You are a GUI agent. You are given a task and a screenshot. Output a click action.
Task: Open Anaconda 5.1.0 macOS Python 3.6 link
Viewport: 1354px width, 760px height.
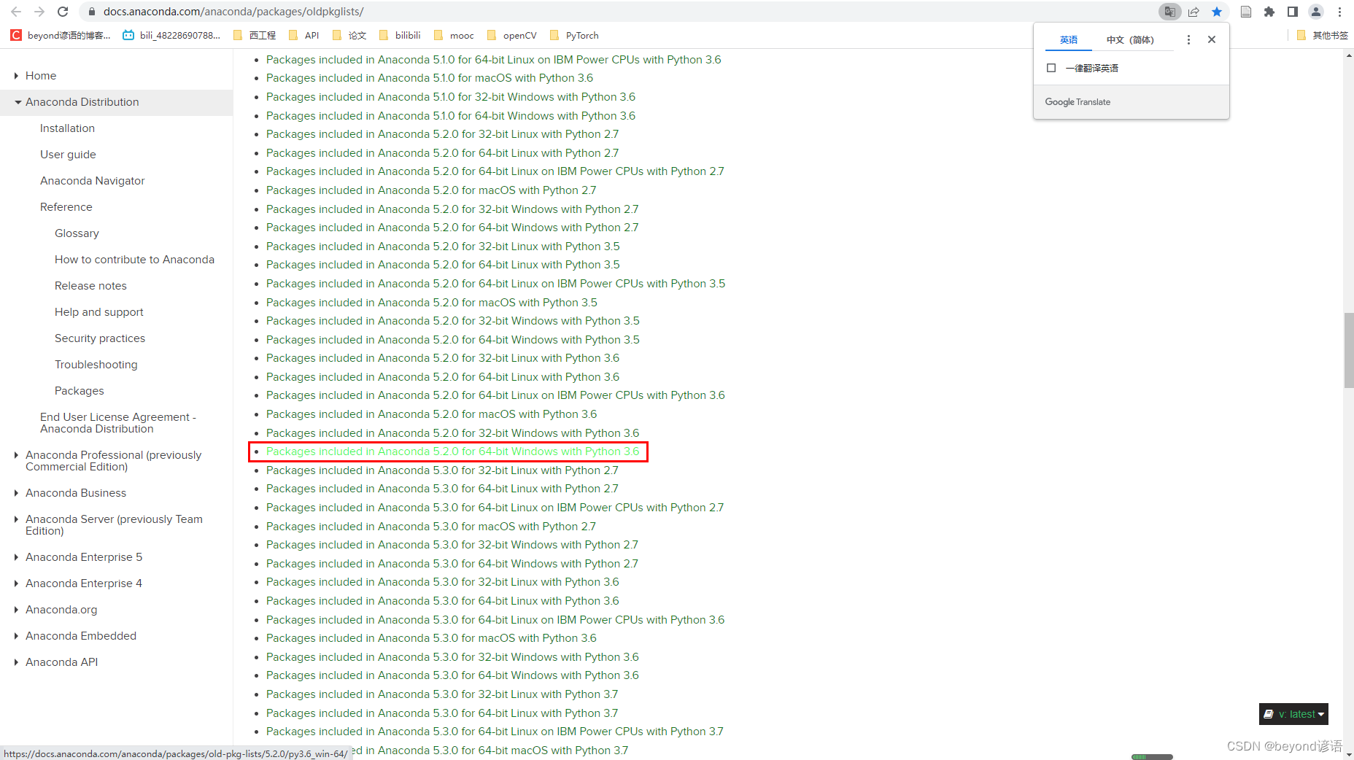pyautogui.click(x=430, y=78)
